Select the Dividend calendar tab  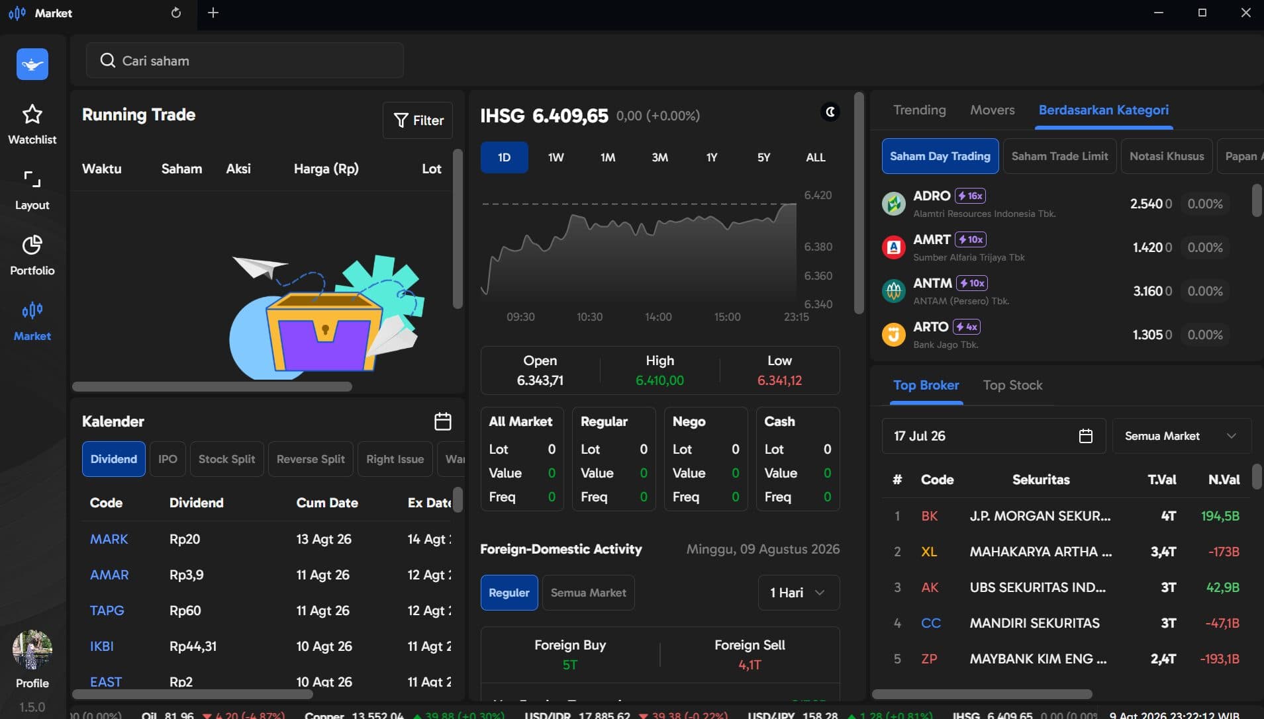coord(114,459)
